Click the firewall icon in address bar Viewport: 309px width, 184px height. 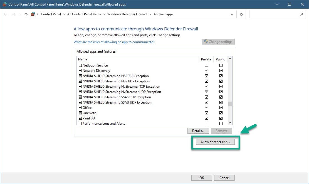tap(33, 14)
